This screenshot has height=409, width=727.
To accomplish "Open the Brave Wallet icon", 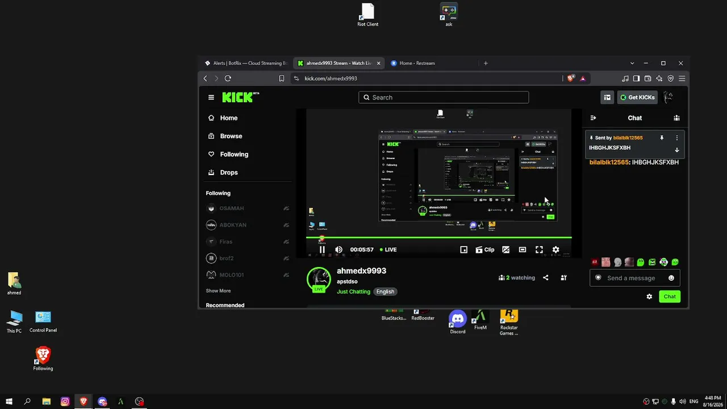I will coord(648,78).
